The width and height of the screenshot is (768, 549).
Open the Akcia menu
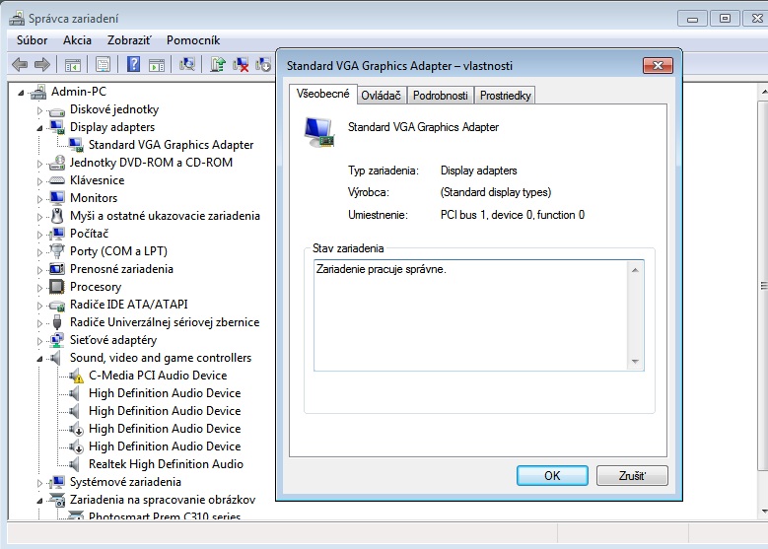(77, 40)
